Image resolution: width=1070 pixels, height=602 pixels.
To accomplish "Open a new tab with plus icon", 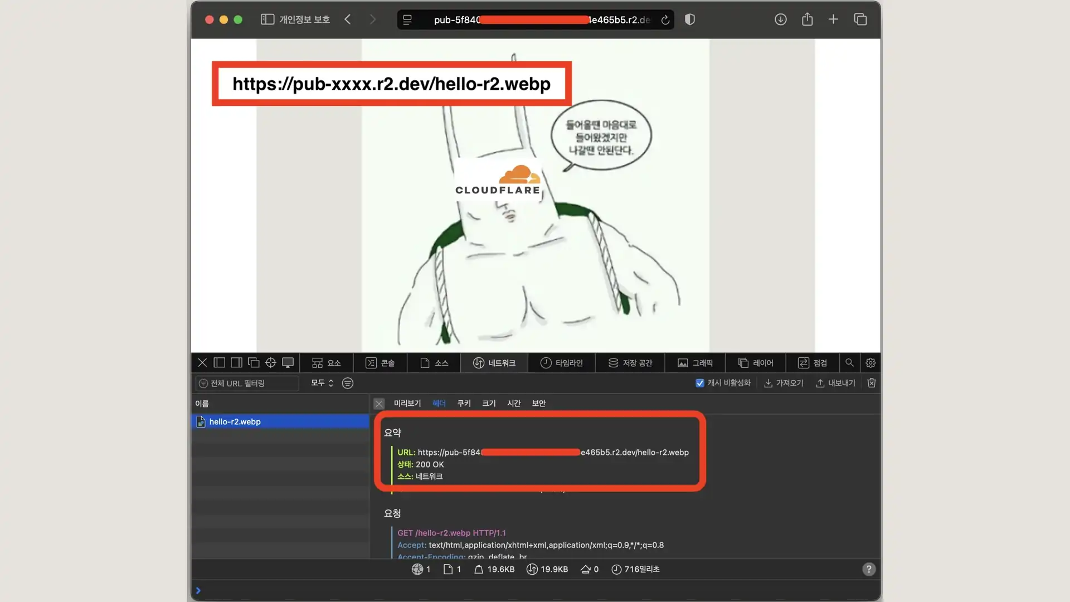I will click(833, 20).
